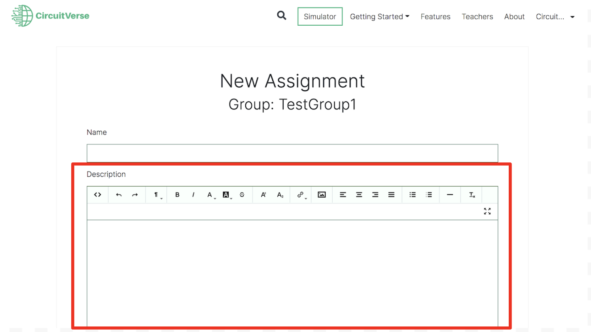This screenshot has width=591, height=332.
Task: Insert an unordered bullet list
Action: coord(413,195)
